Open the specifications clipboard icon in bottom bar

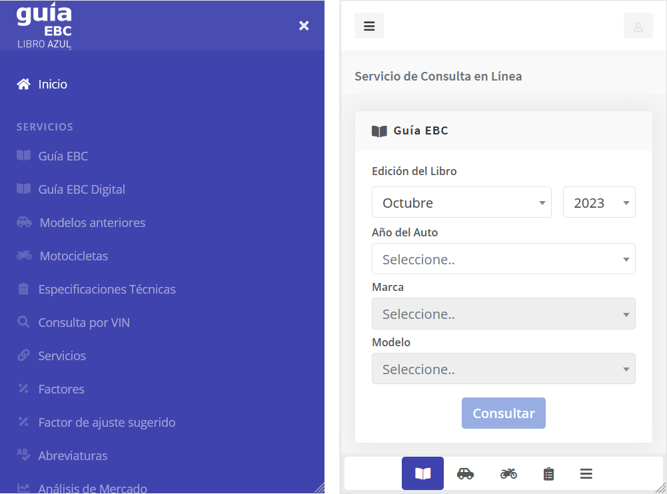548,473
